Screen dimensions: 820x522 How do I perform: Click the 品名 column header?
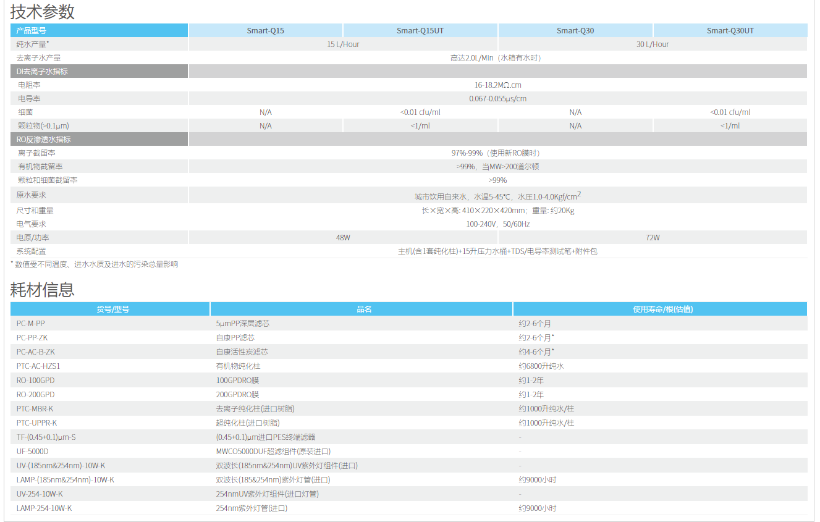pyautogui.click(x=361, y=309)
